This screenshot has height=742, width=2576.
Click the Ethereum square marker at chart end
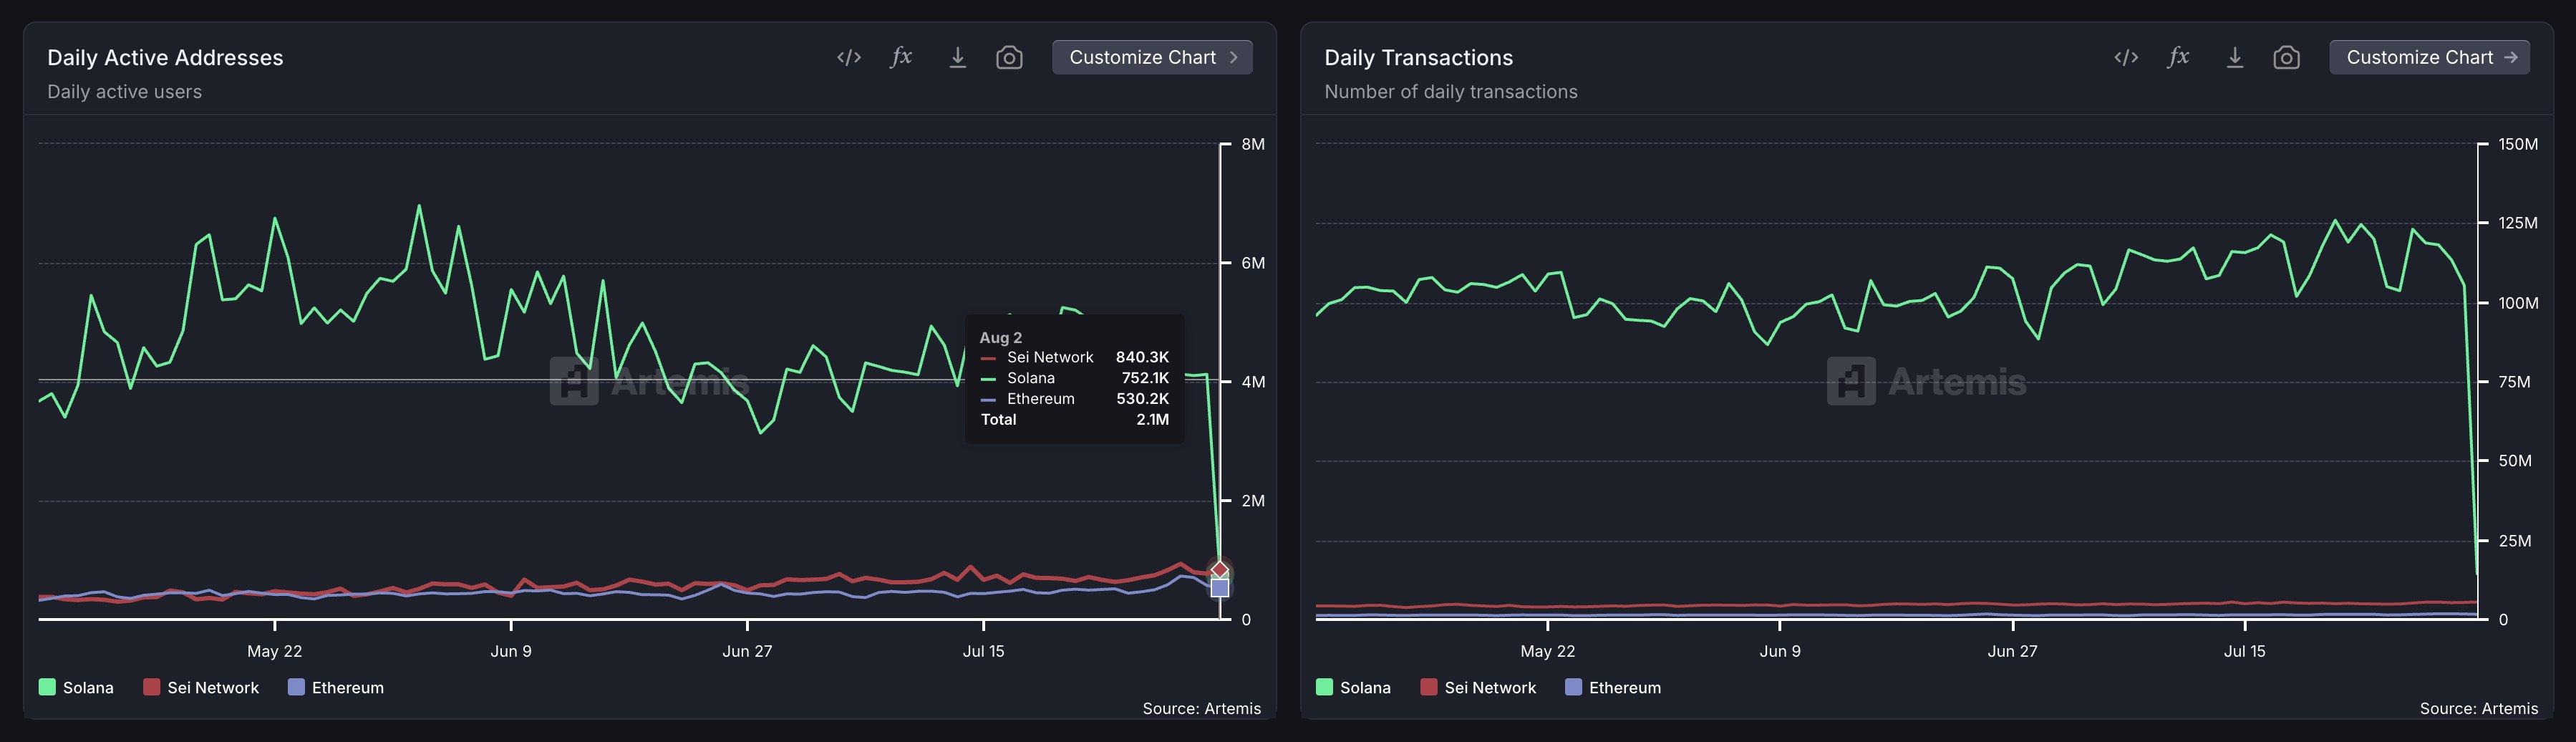tap(1219, 588)
